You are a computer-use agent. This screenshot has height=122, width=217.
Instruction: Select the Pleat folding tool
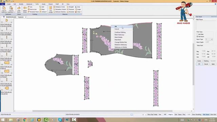point(42,9)
